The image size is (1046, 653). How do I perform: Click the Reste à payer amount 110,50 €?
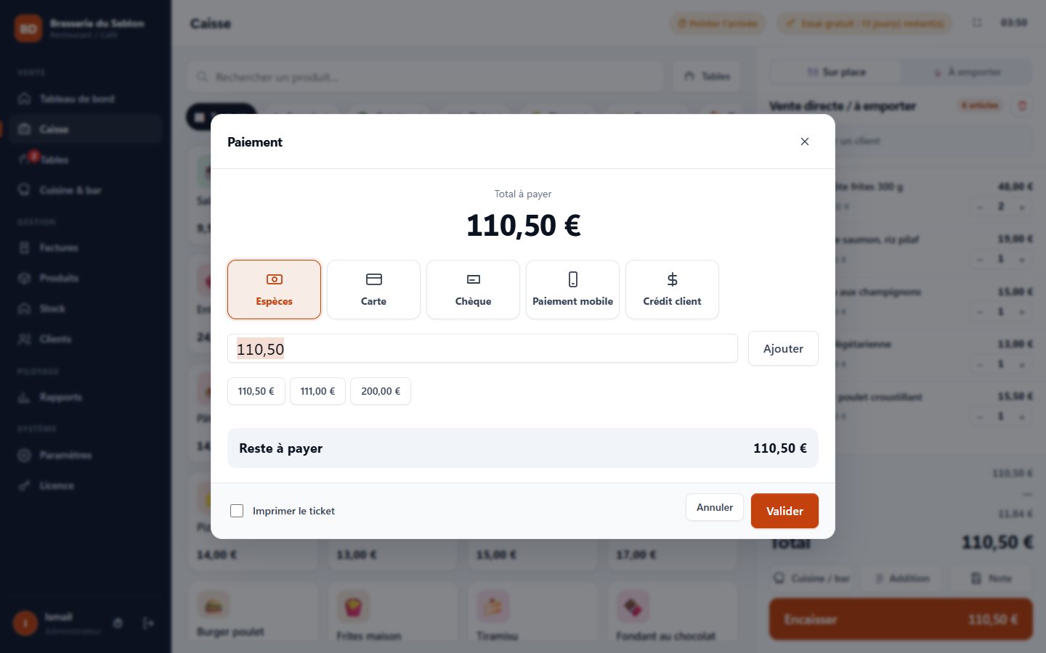(x=779, y=448)
